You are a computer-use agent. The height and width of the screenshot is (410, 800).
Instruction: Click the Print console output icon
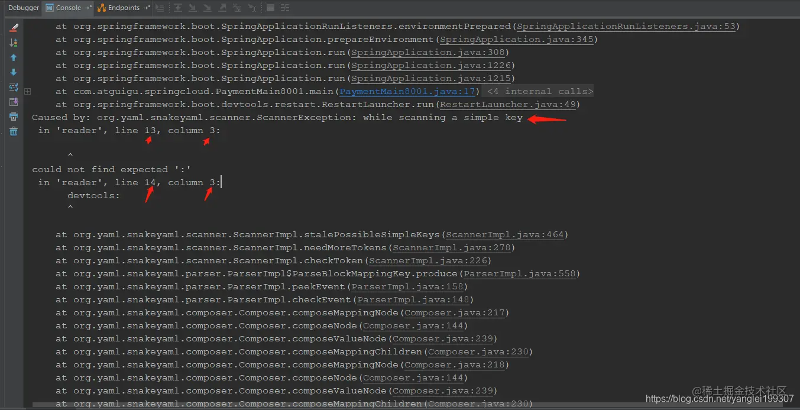point(14,117)
